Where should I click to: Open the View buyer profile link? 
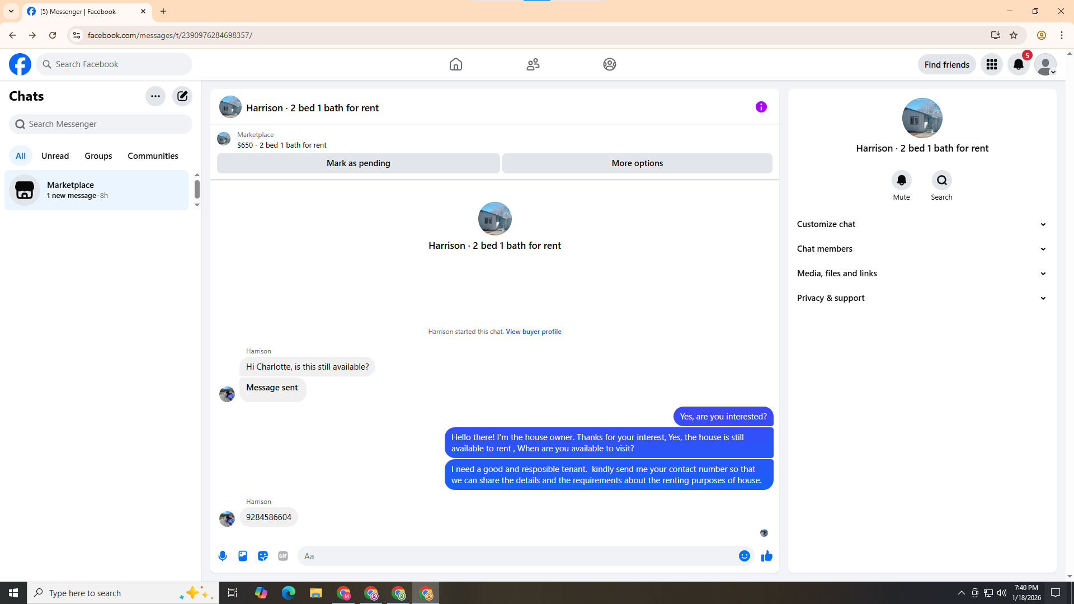(x=533, y=332)
